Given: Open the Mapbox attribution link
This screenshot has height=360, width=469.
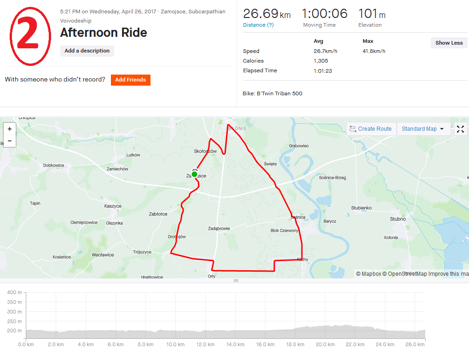Looking at the screenshot, I should click(x=369, y=274).
